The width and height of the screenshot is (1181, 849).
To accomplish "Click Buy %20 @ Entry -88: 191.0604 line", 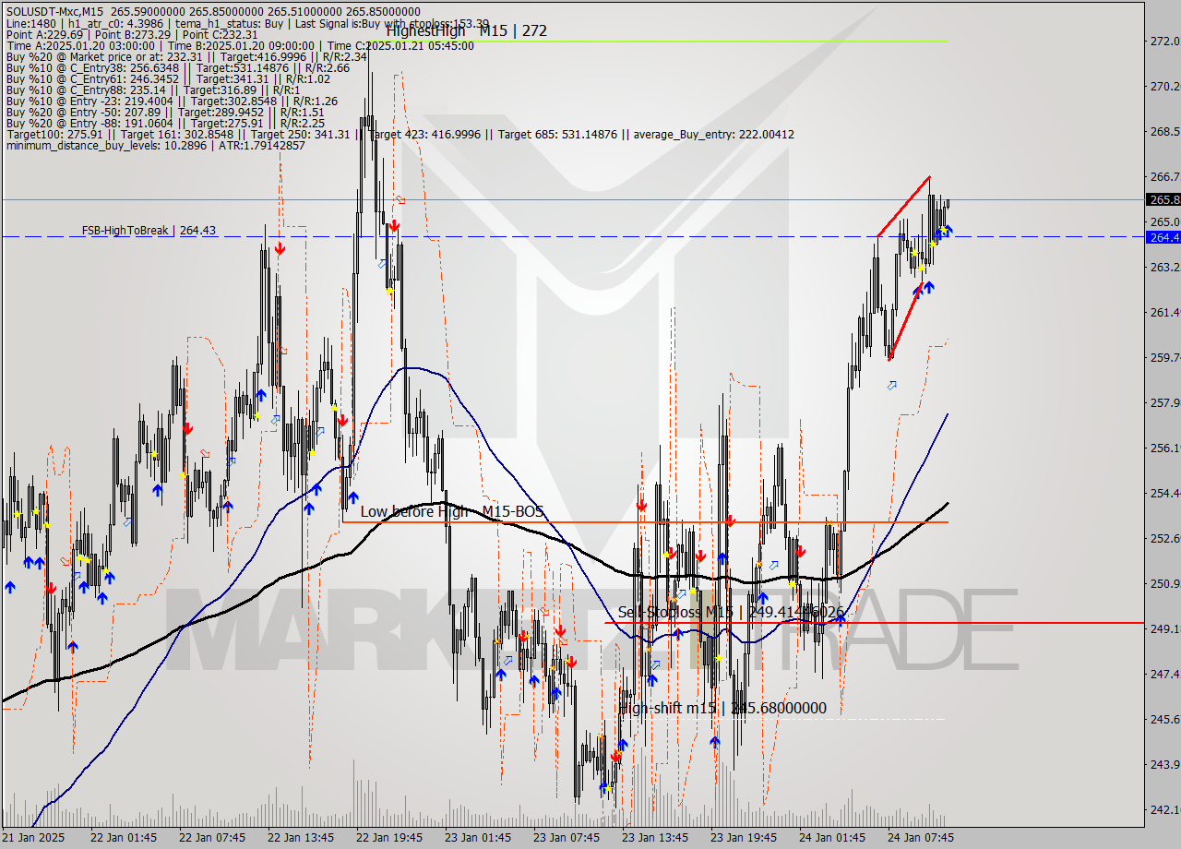I will 165,123.
